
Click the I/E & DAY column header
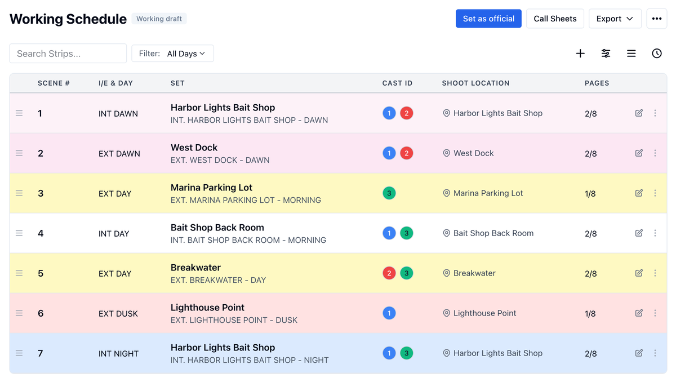(x=115, y=83)
